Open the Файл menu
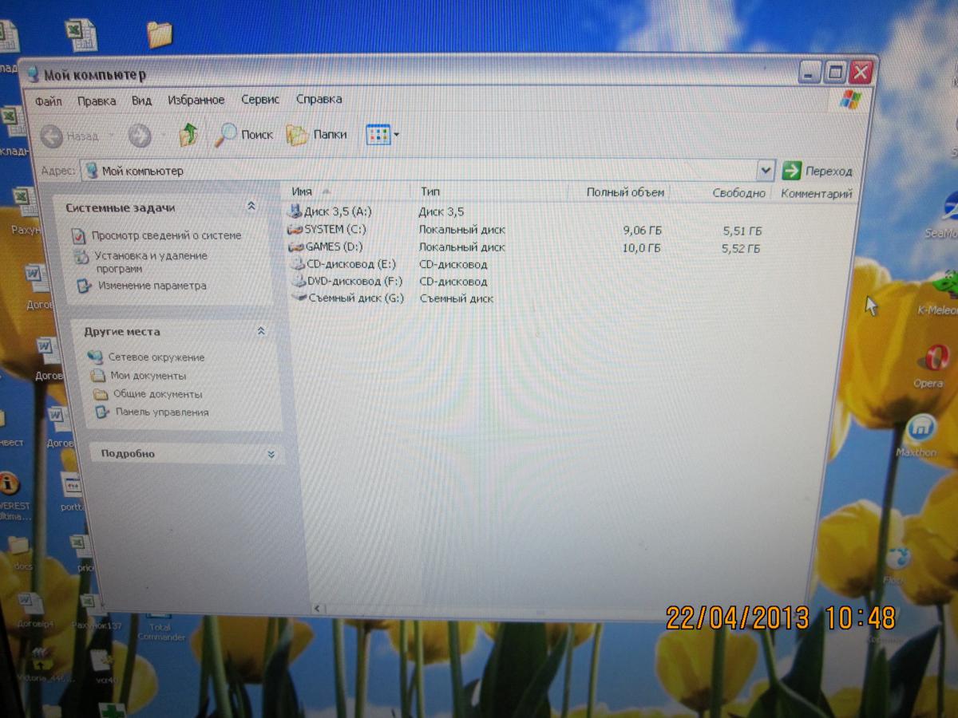The image size is (958, 718). tap(49, 101)
